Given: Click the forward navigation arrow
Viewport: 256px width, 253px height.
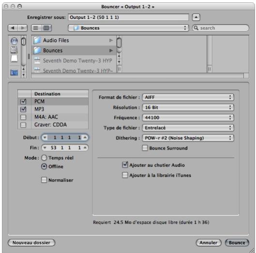Looking at the screenshot, I should (x=23, y=28).
